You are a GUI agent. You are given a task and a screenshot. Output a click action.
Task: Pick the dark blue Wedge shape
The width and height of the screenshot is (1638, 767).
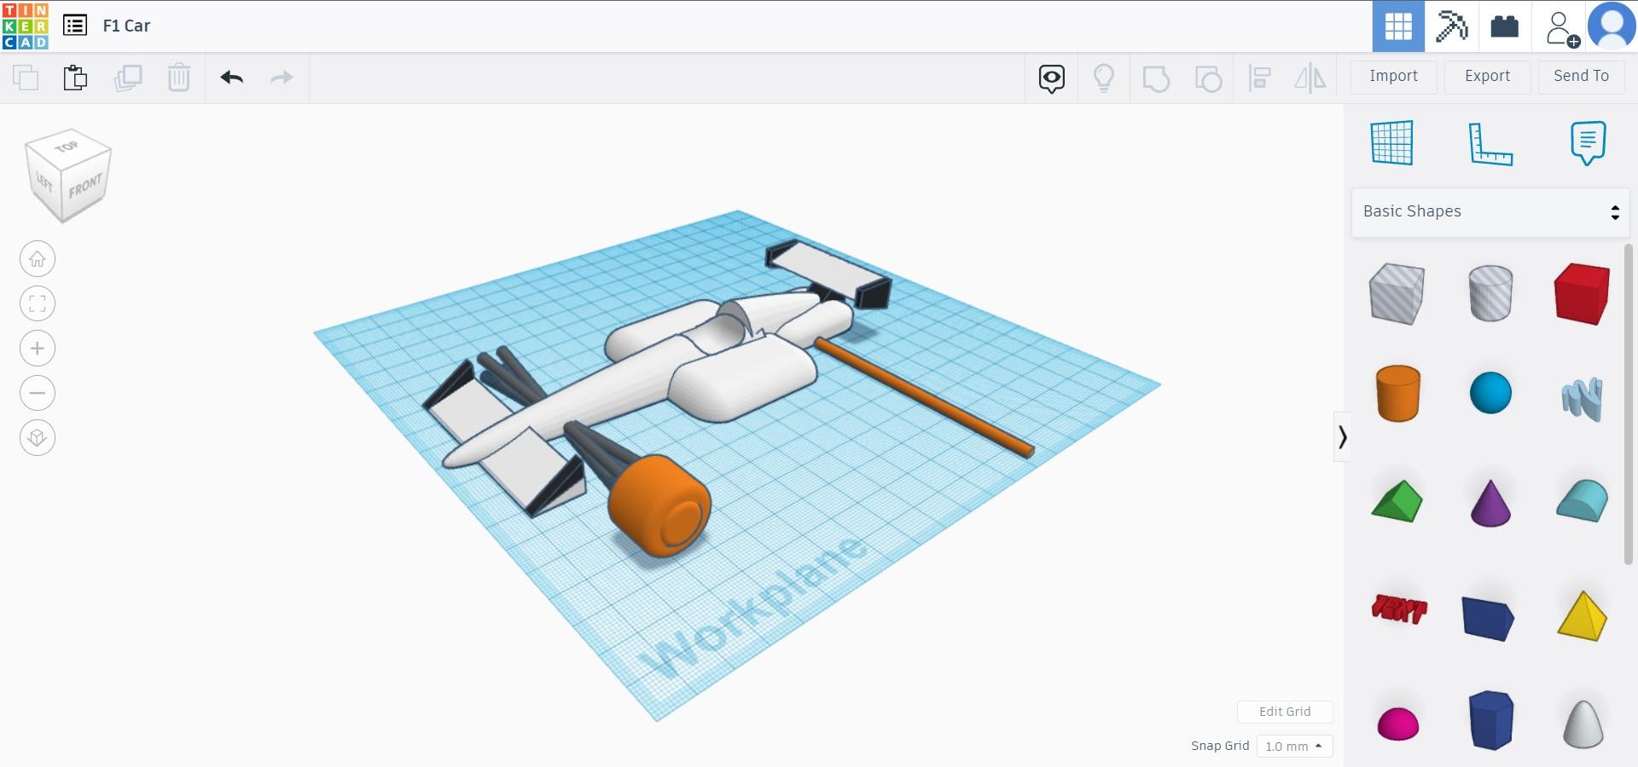coord(1488,618)
